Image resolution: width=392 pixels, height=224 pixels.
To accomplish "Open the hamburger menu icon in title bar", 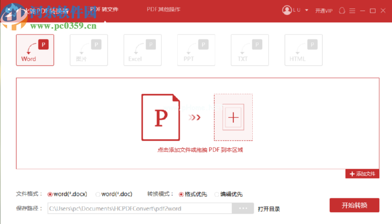I will pos(352,11).
